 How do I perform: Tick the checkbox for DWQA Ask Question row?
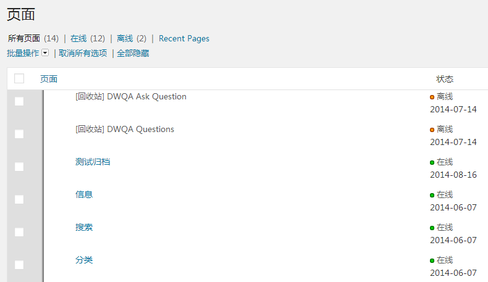point(19,101)
